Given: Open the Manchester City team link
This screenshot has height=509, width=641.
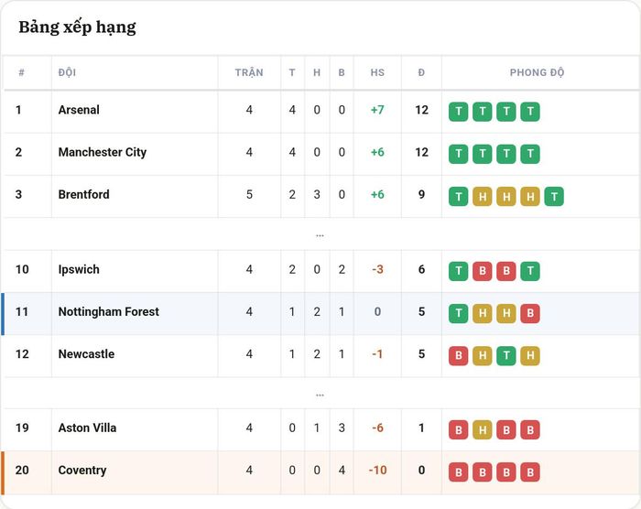Looking at the screenshot, I should [103, 153].
